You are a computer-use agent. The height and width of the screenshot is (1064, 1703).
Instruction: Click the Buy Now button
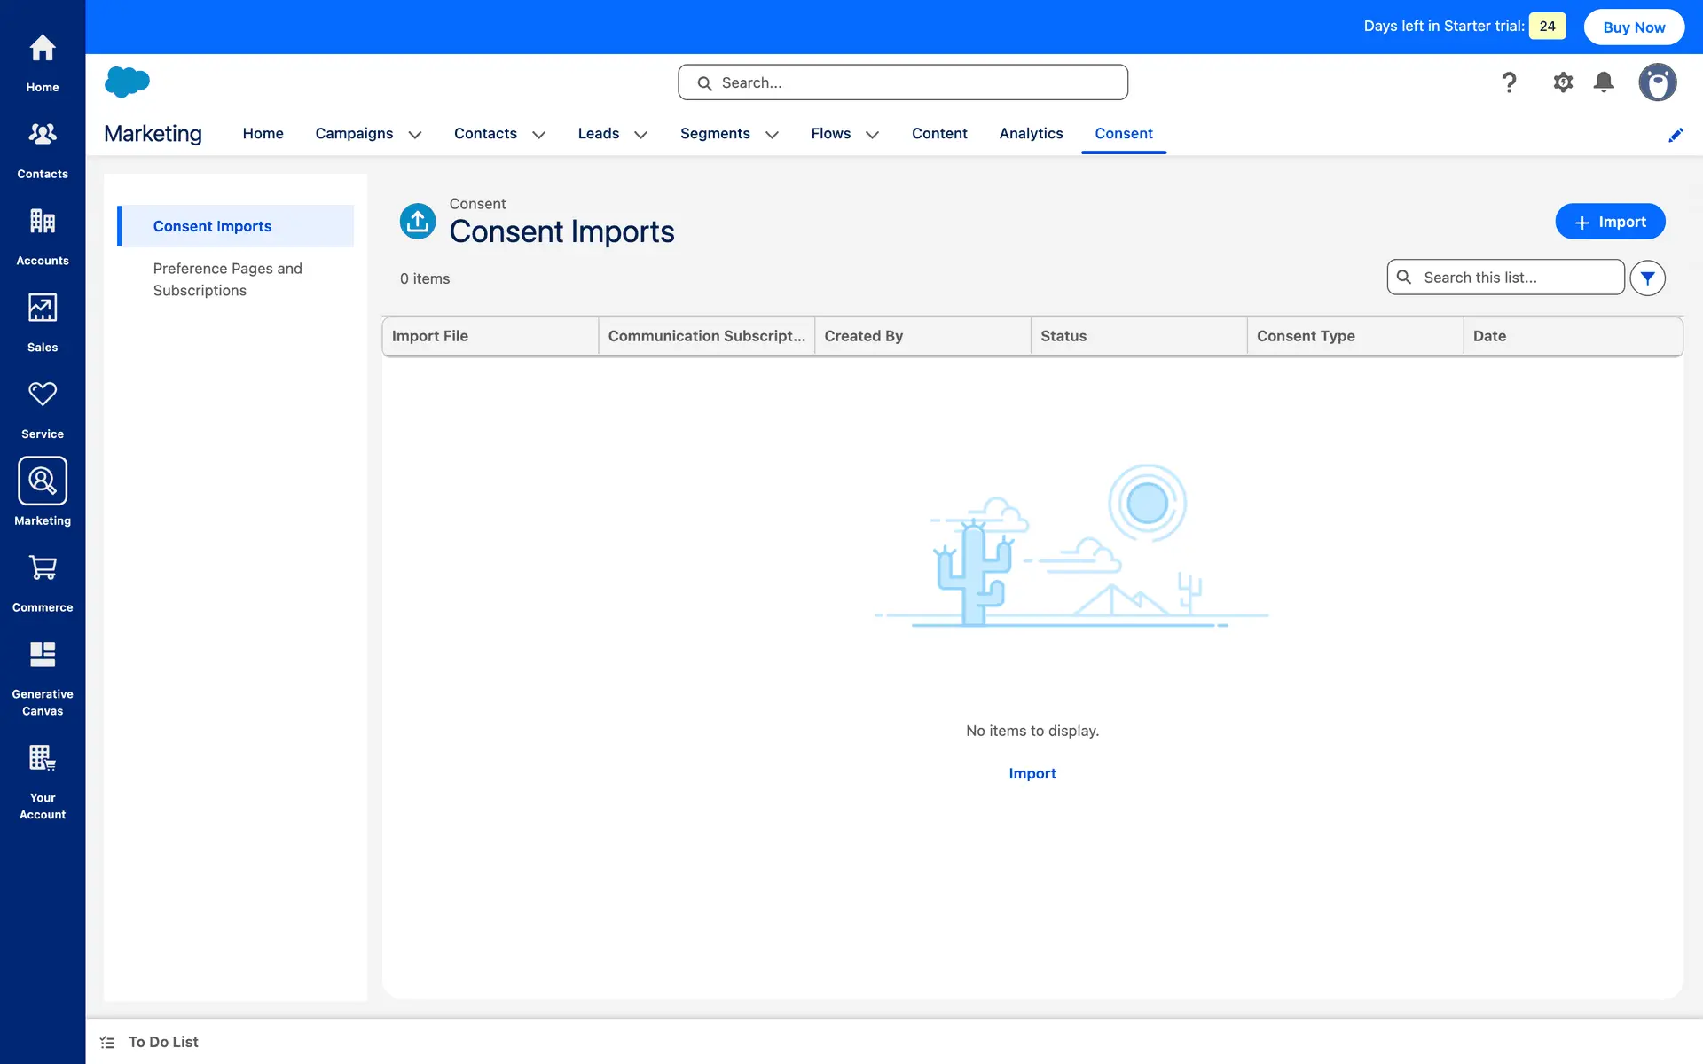pos(1634,27)
